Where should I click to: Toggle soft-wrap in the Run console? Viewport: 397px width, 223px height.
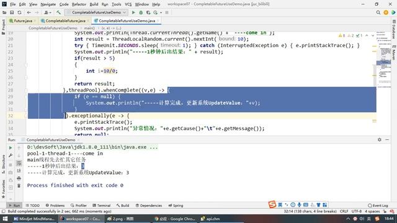click(x=19, y=163)
